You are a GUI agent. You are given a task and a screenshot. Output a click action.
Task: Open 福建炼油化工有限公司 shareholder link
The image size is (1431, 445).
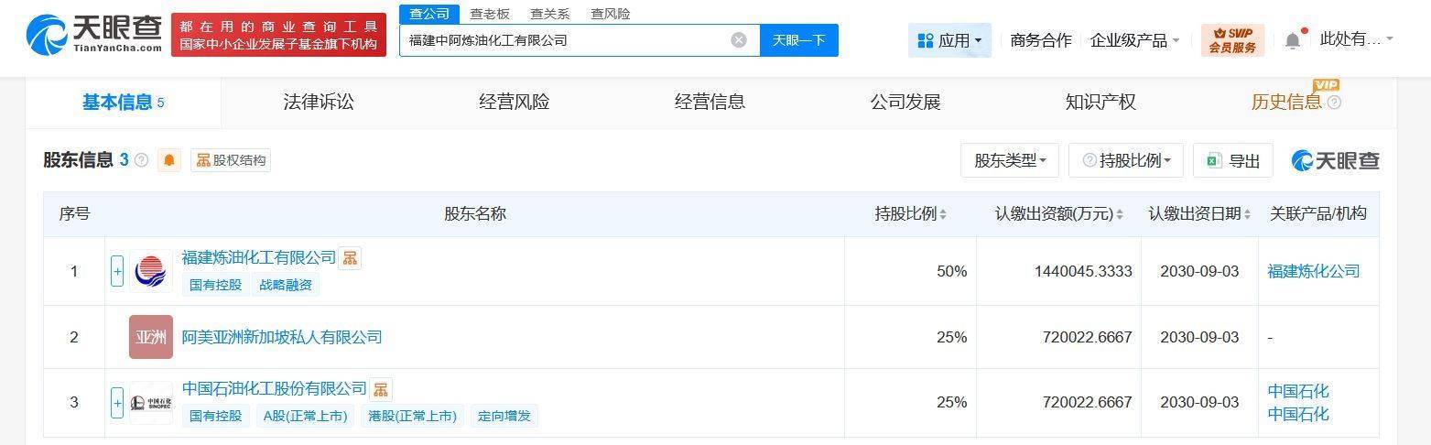pos(259,258)
